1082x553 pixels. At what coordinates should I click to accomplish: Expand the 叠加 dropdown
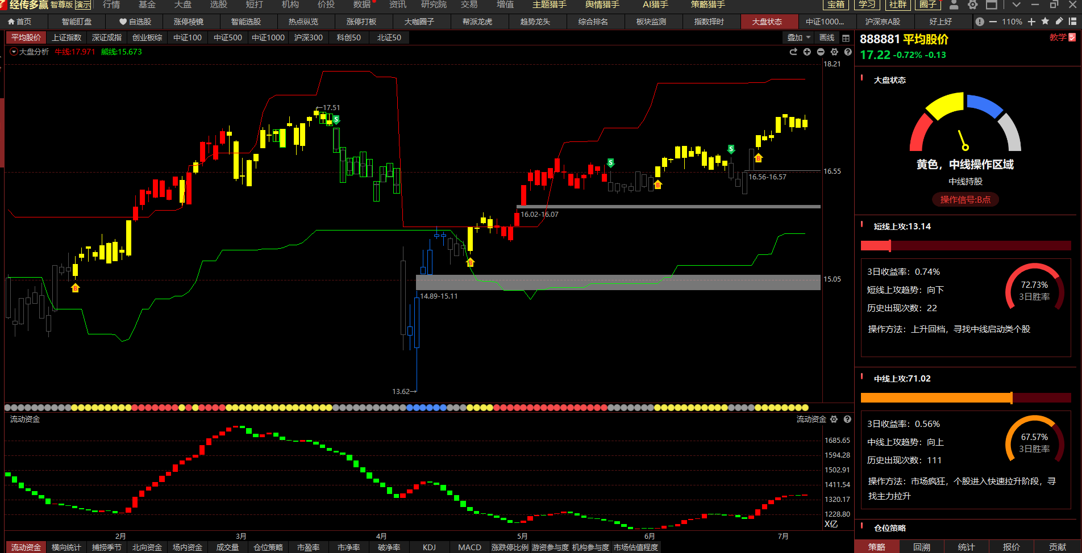click(799, 37)
